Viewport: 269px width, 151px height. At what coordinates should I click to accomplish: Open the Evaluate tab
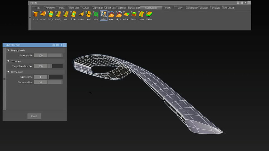tap(216, 8)
